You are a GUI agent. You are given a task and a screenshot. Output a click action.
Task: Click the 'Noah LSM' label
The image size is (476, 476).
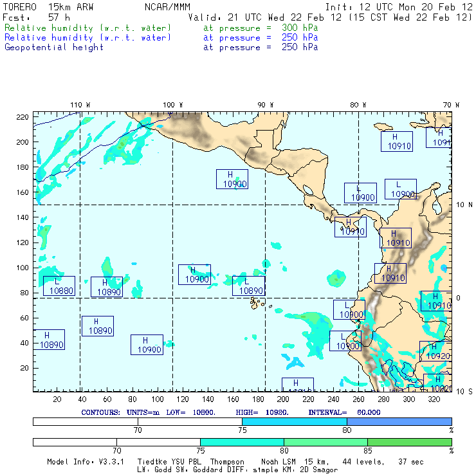[x=279, y=462]
